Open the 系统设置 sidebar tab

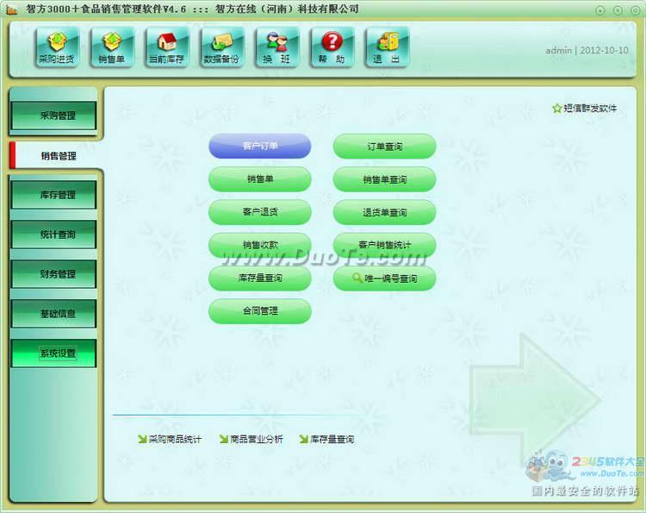pyautogui.click(x=53, y=353)
